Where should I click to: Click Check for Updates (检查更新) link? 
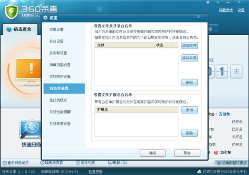tap(95, 172)
